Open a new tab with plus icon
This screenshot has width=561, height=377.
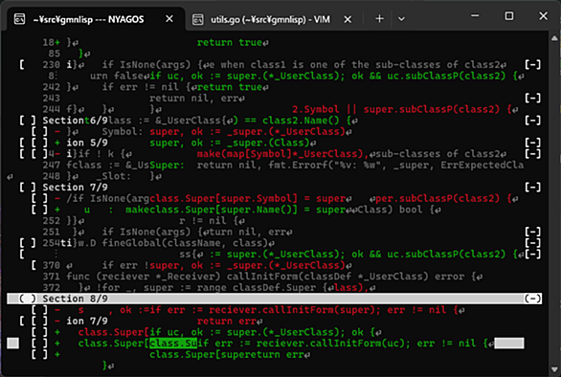(x=380, y=18)
